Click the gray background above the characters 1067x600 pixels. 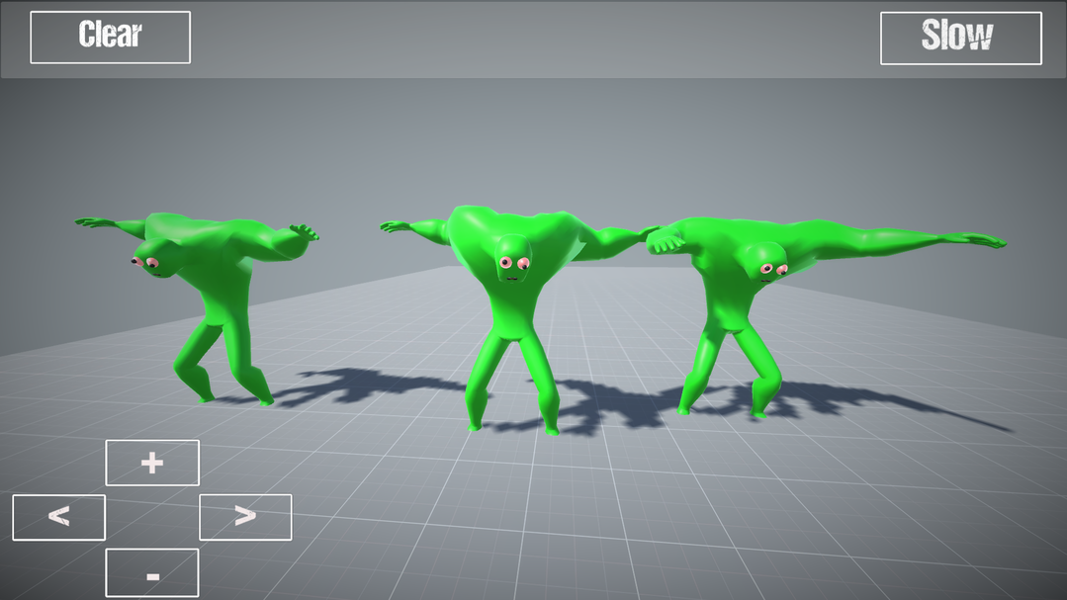point(534,138)
